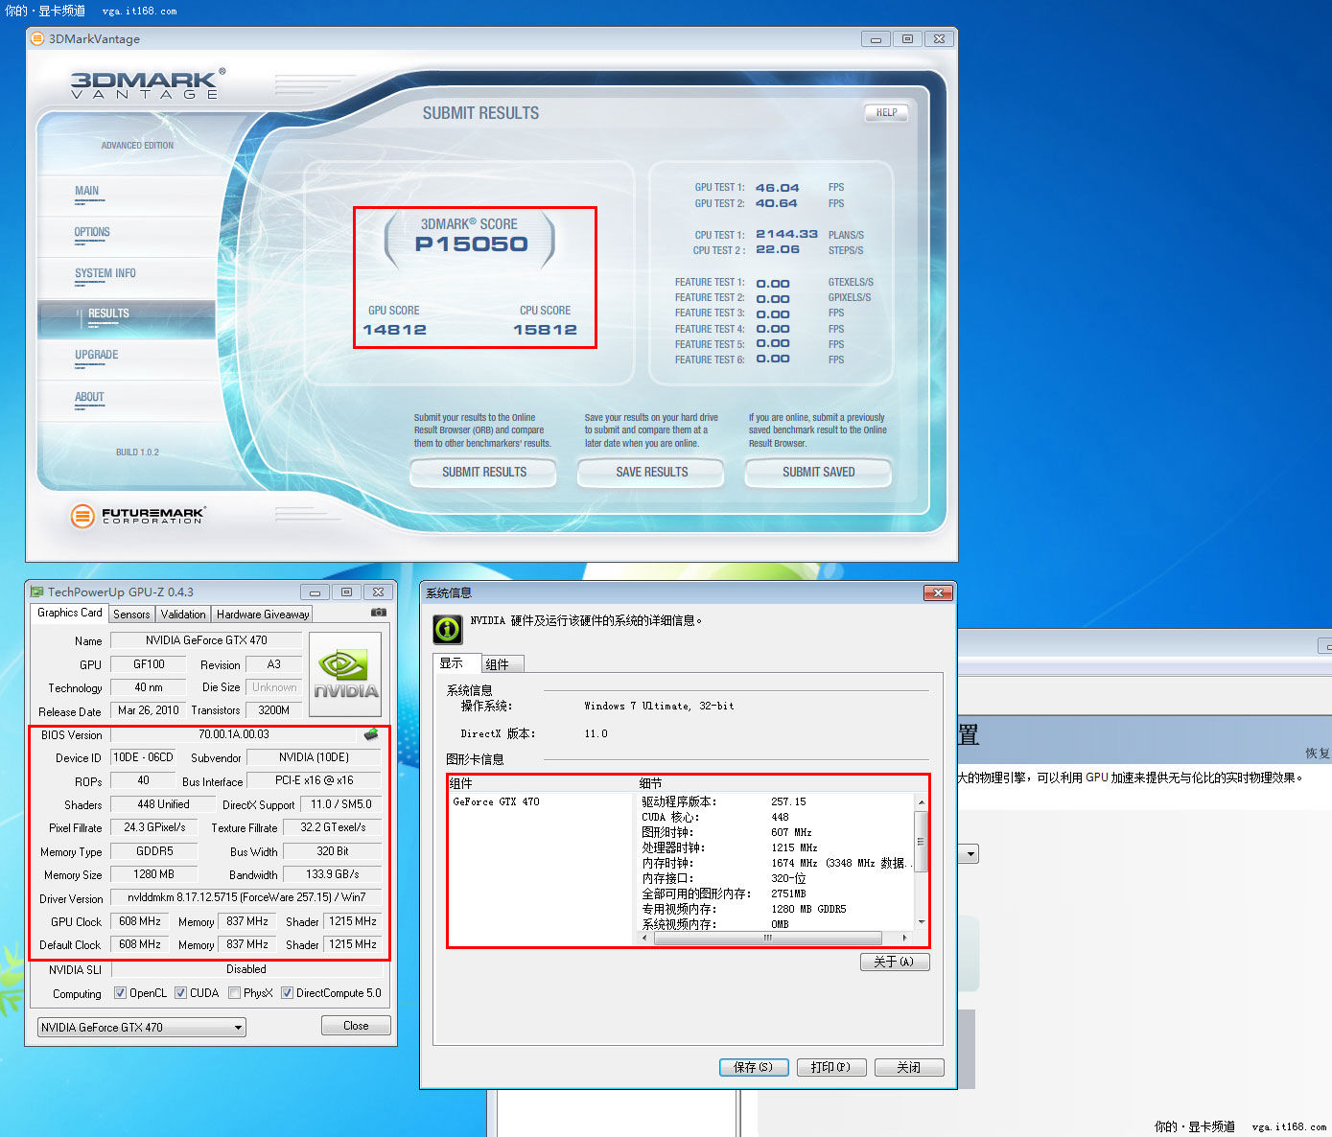Viewport: 1332px width, 1137px height.
Task: Open the Hardware Giveaway tab
Action: click(263, 615)
